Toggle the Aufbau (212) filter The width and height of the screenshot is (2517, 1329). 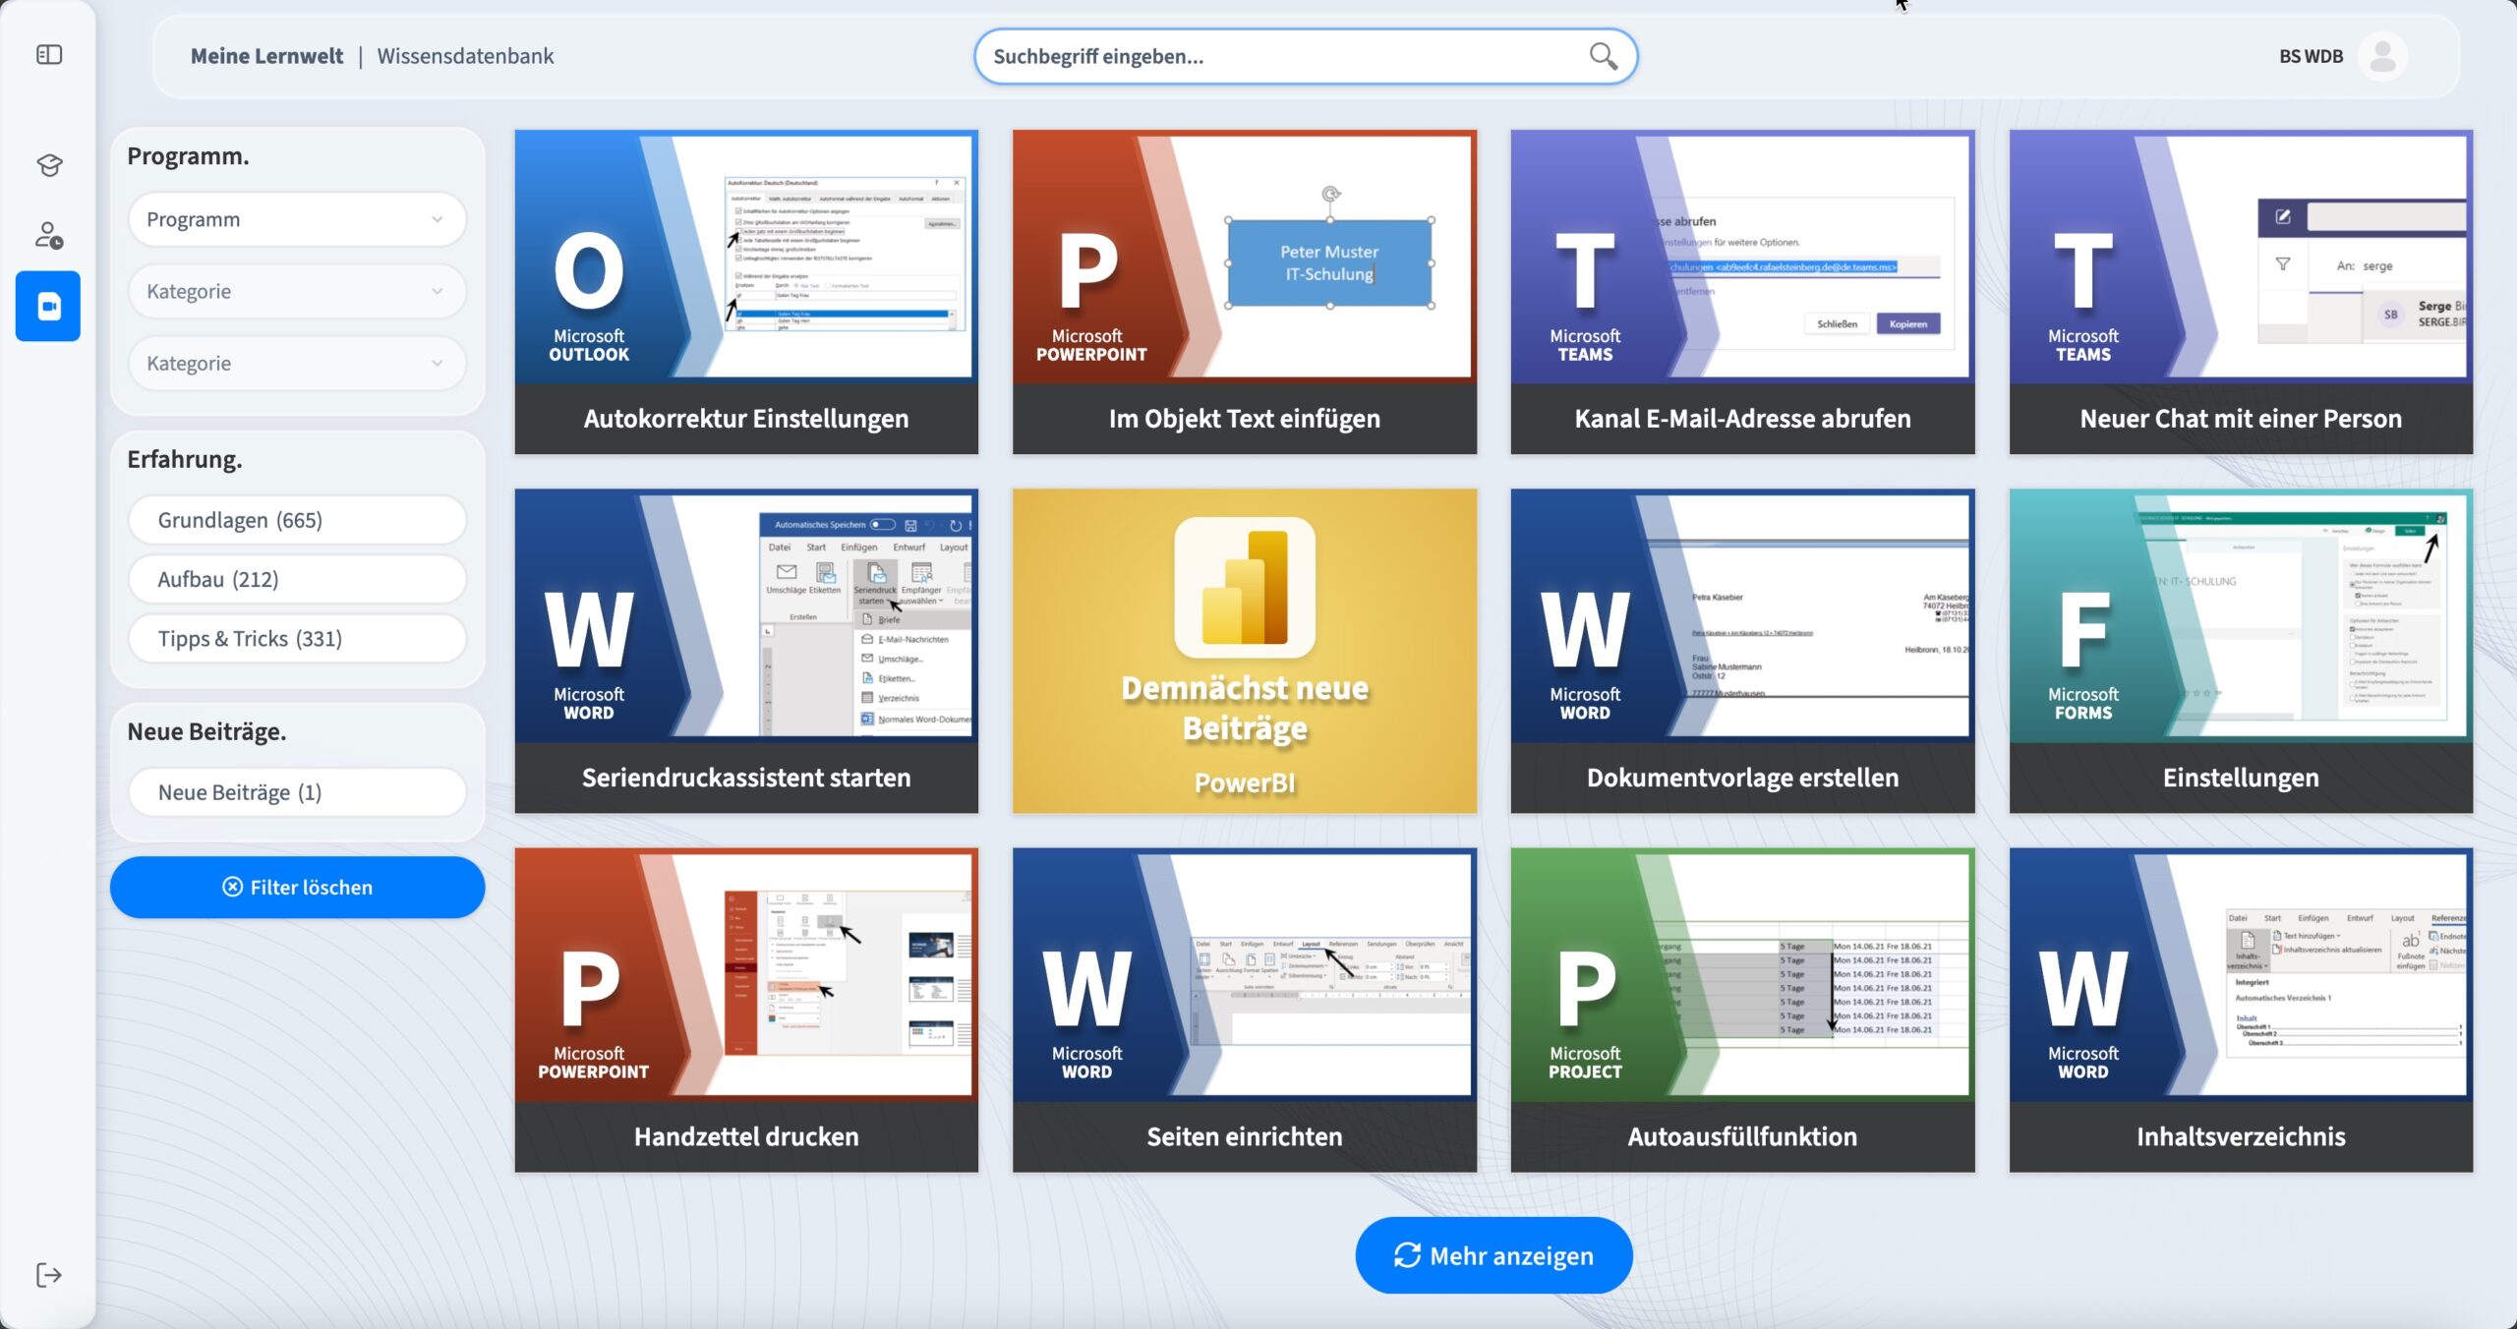[297, 579]
